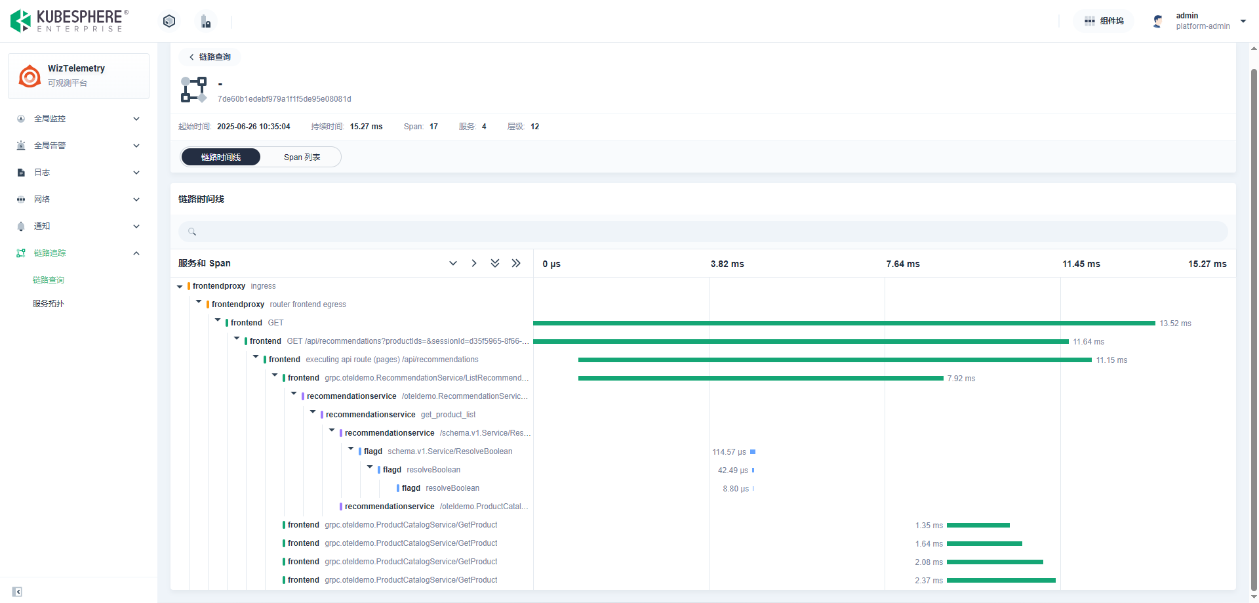The image size is (1259, 603).
Task: Collapse the frontendproxy ingress span tree
Action: click(180, 287)
